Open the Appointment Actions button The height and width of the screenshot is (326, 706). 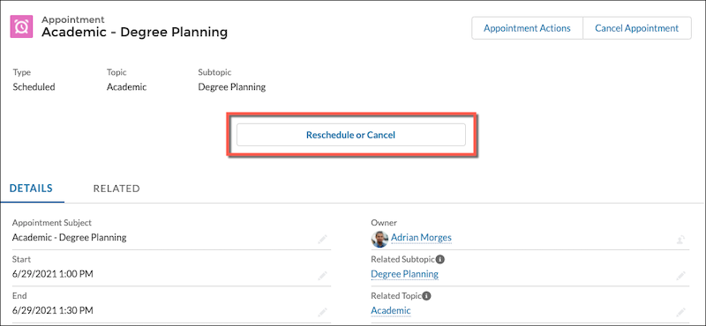tap(527, 28)
